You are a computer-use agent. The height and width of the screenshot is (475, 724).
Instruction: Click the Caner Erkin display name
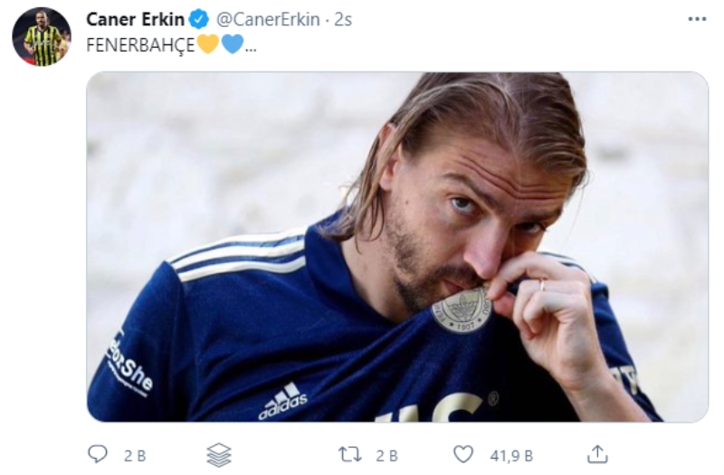coord(135,20)
